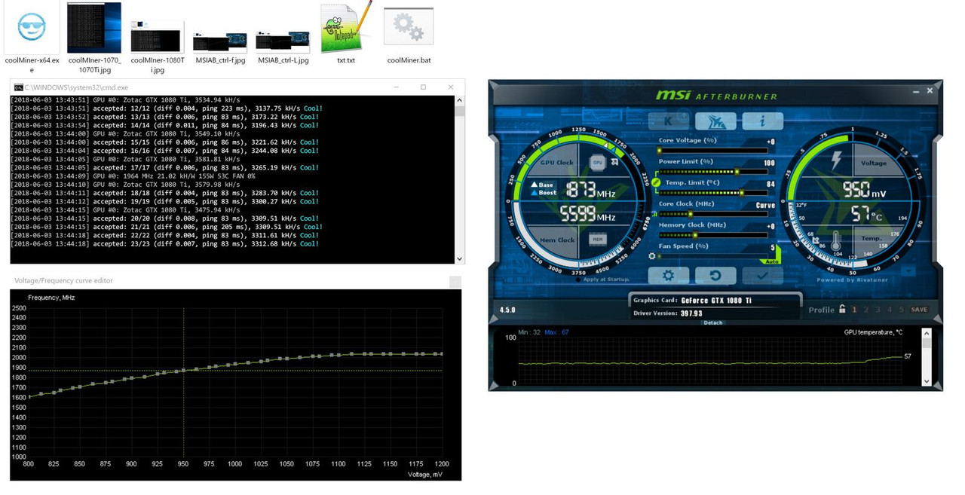Reset Afterburner settings to defaults
Screen dimensions: 965x495
tap(715, 276)
